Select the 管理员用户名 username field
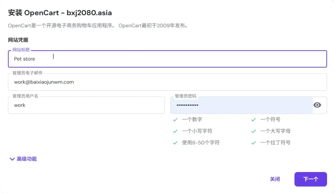335x193 pixels. (x=86, y=105)
